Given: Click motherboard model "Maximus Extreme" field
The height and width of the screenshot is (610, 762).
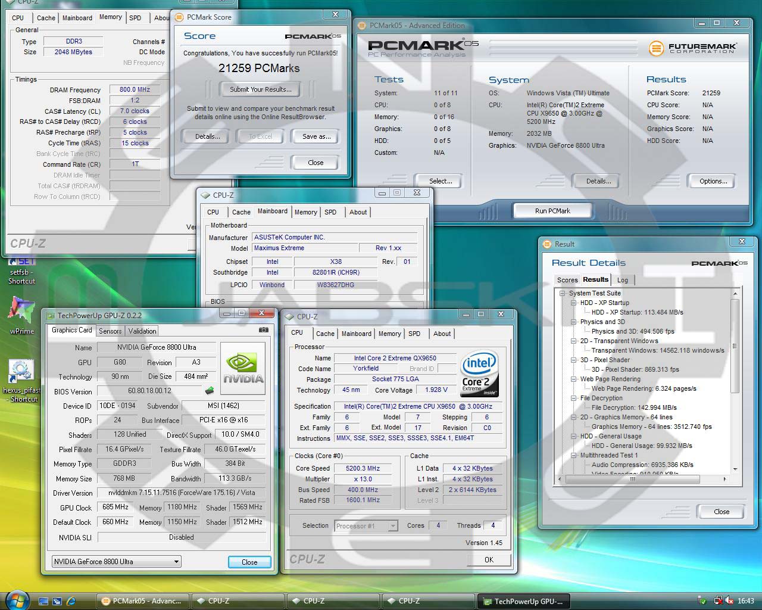Looking at the screenshot, I should coord(305,248).
